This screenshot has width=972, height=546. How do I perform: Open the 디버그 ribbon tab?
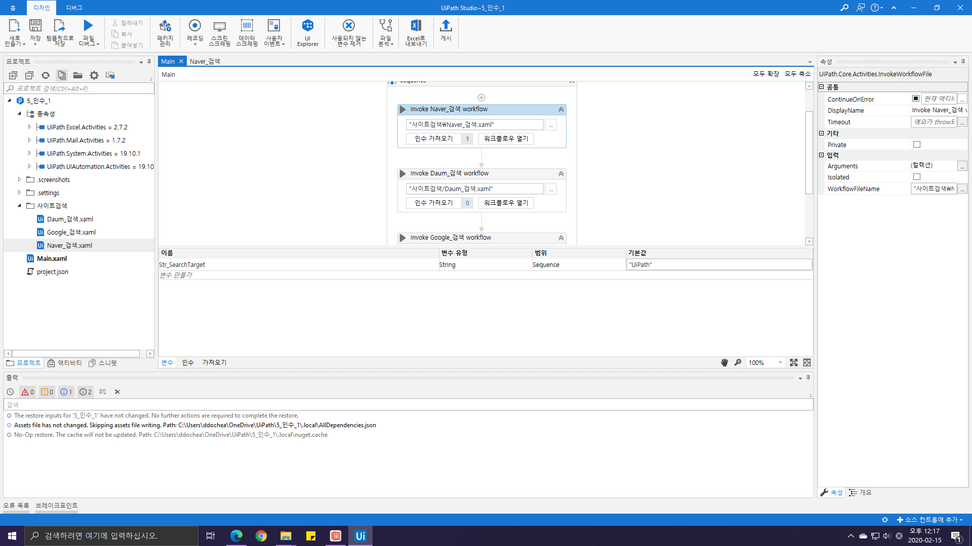tap(74, 8)
